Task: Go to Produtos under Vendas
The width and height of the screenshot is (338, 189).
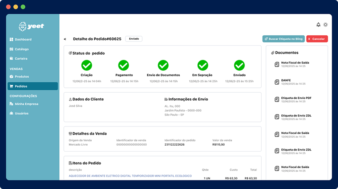Action: tap(22, 77)
